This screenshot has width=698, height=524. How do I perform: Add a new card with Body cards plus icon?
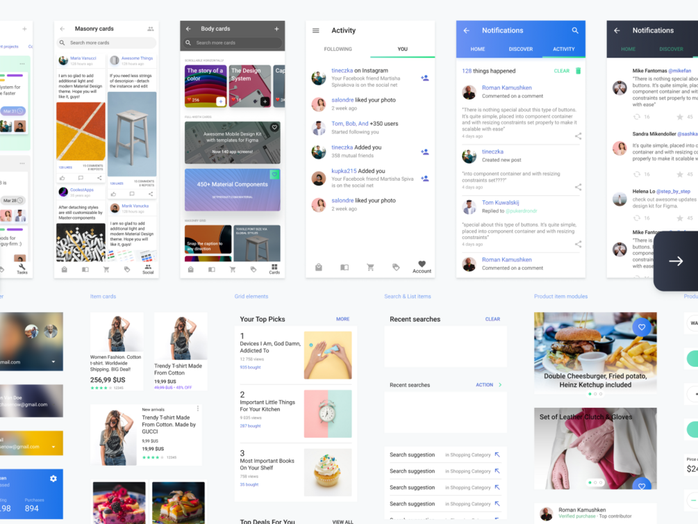[276, 28]
